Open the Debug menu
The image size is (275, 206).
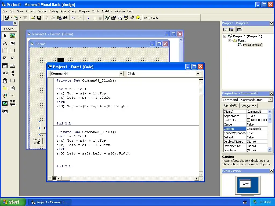point(53,11)
